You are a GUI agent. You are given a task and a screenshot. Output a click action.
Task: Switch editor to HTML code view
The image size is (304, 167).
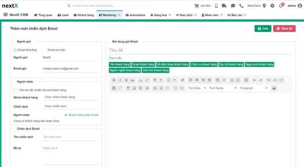tap(281, 80)
